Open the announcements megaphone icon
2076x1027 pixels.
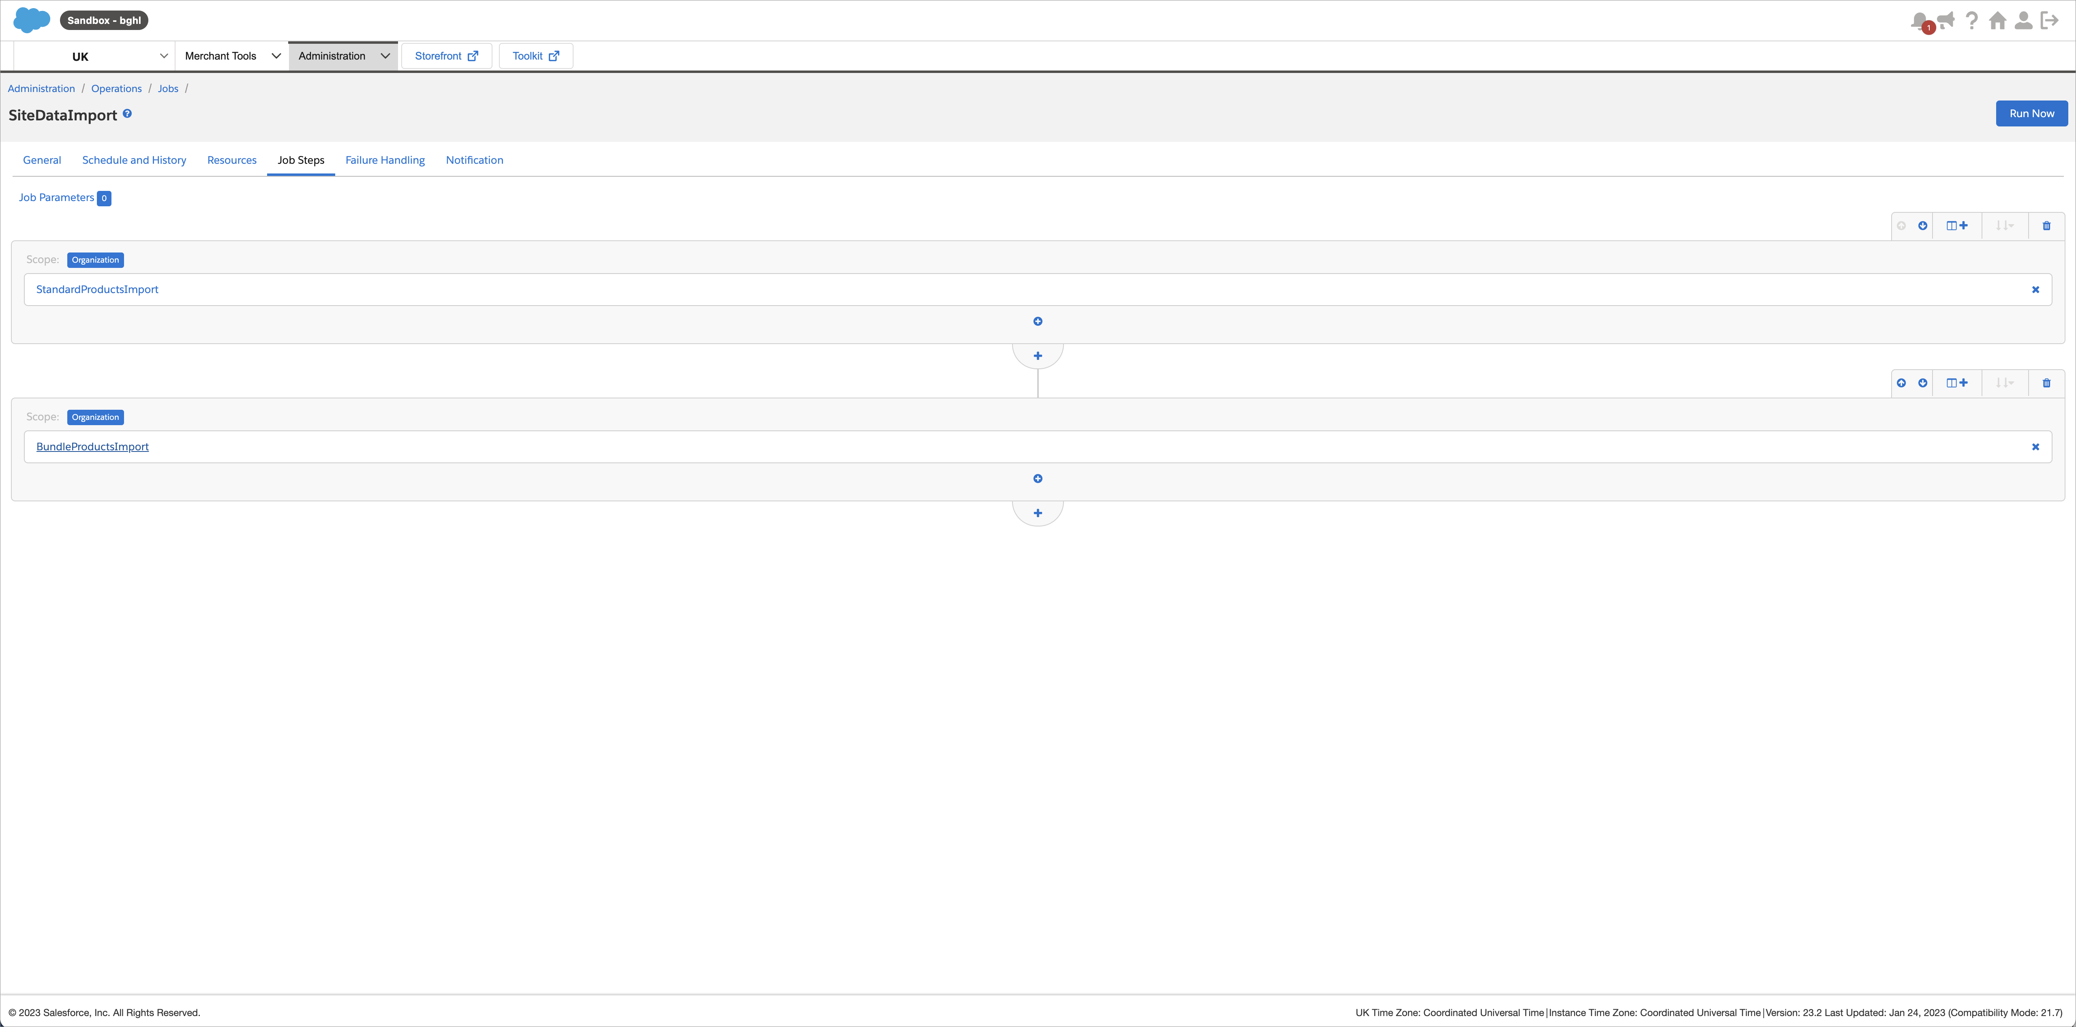(1946, 20)
